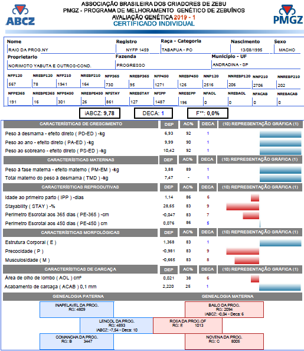Select the Características de Crescimento header
The image size is (304, 351).
pyautogui.click(x=81, y=124)
